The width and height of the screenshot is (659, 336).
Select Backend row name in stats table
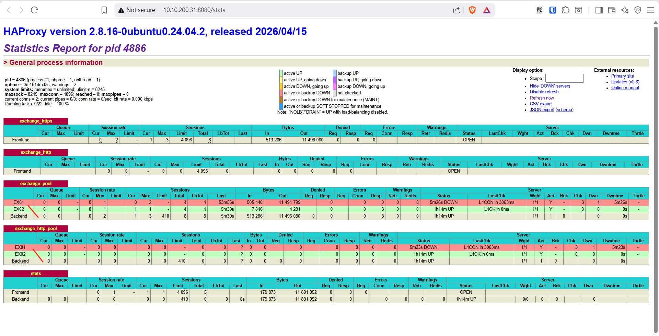20,299
